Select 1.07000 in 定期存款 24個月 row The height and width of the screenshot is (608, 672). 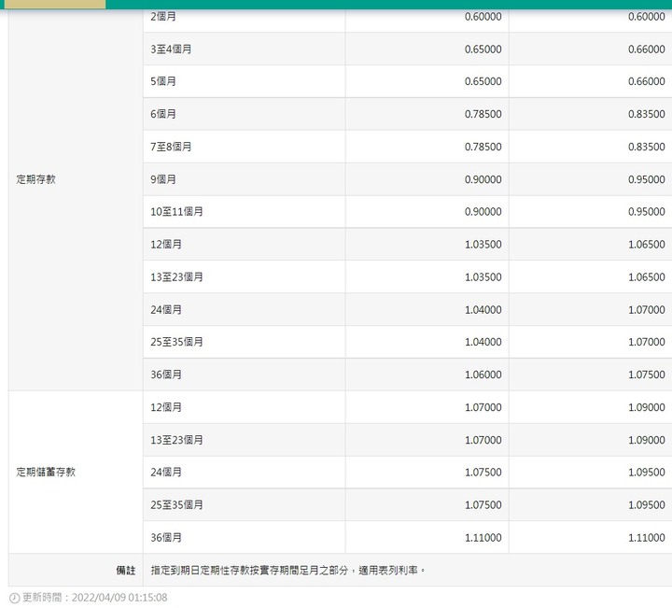point(646,309)
